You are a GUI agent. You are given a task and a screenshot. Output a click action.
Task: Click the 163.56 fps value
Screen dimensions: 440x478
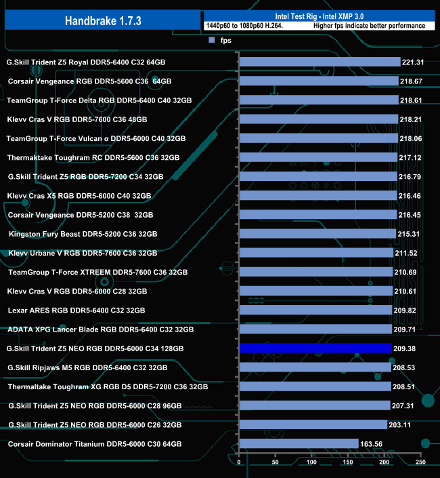point(371,444)
